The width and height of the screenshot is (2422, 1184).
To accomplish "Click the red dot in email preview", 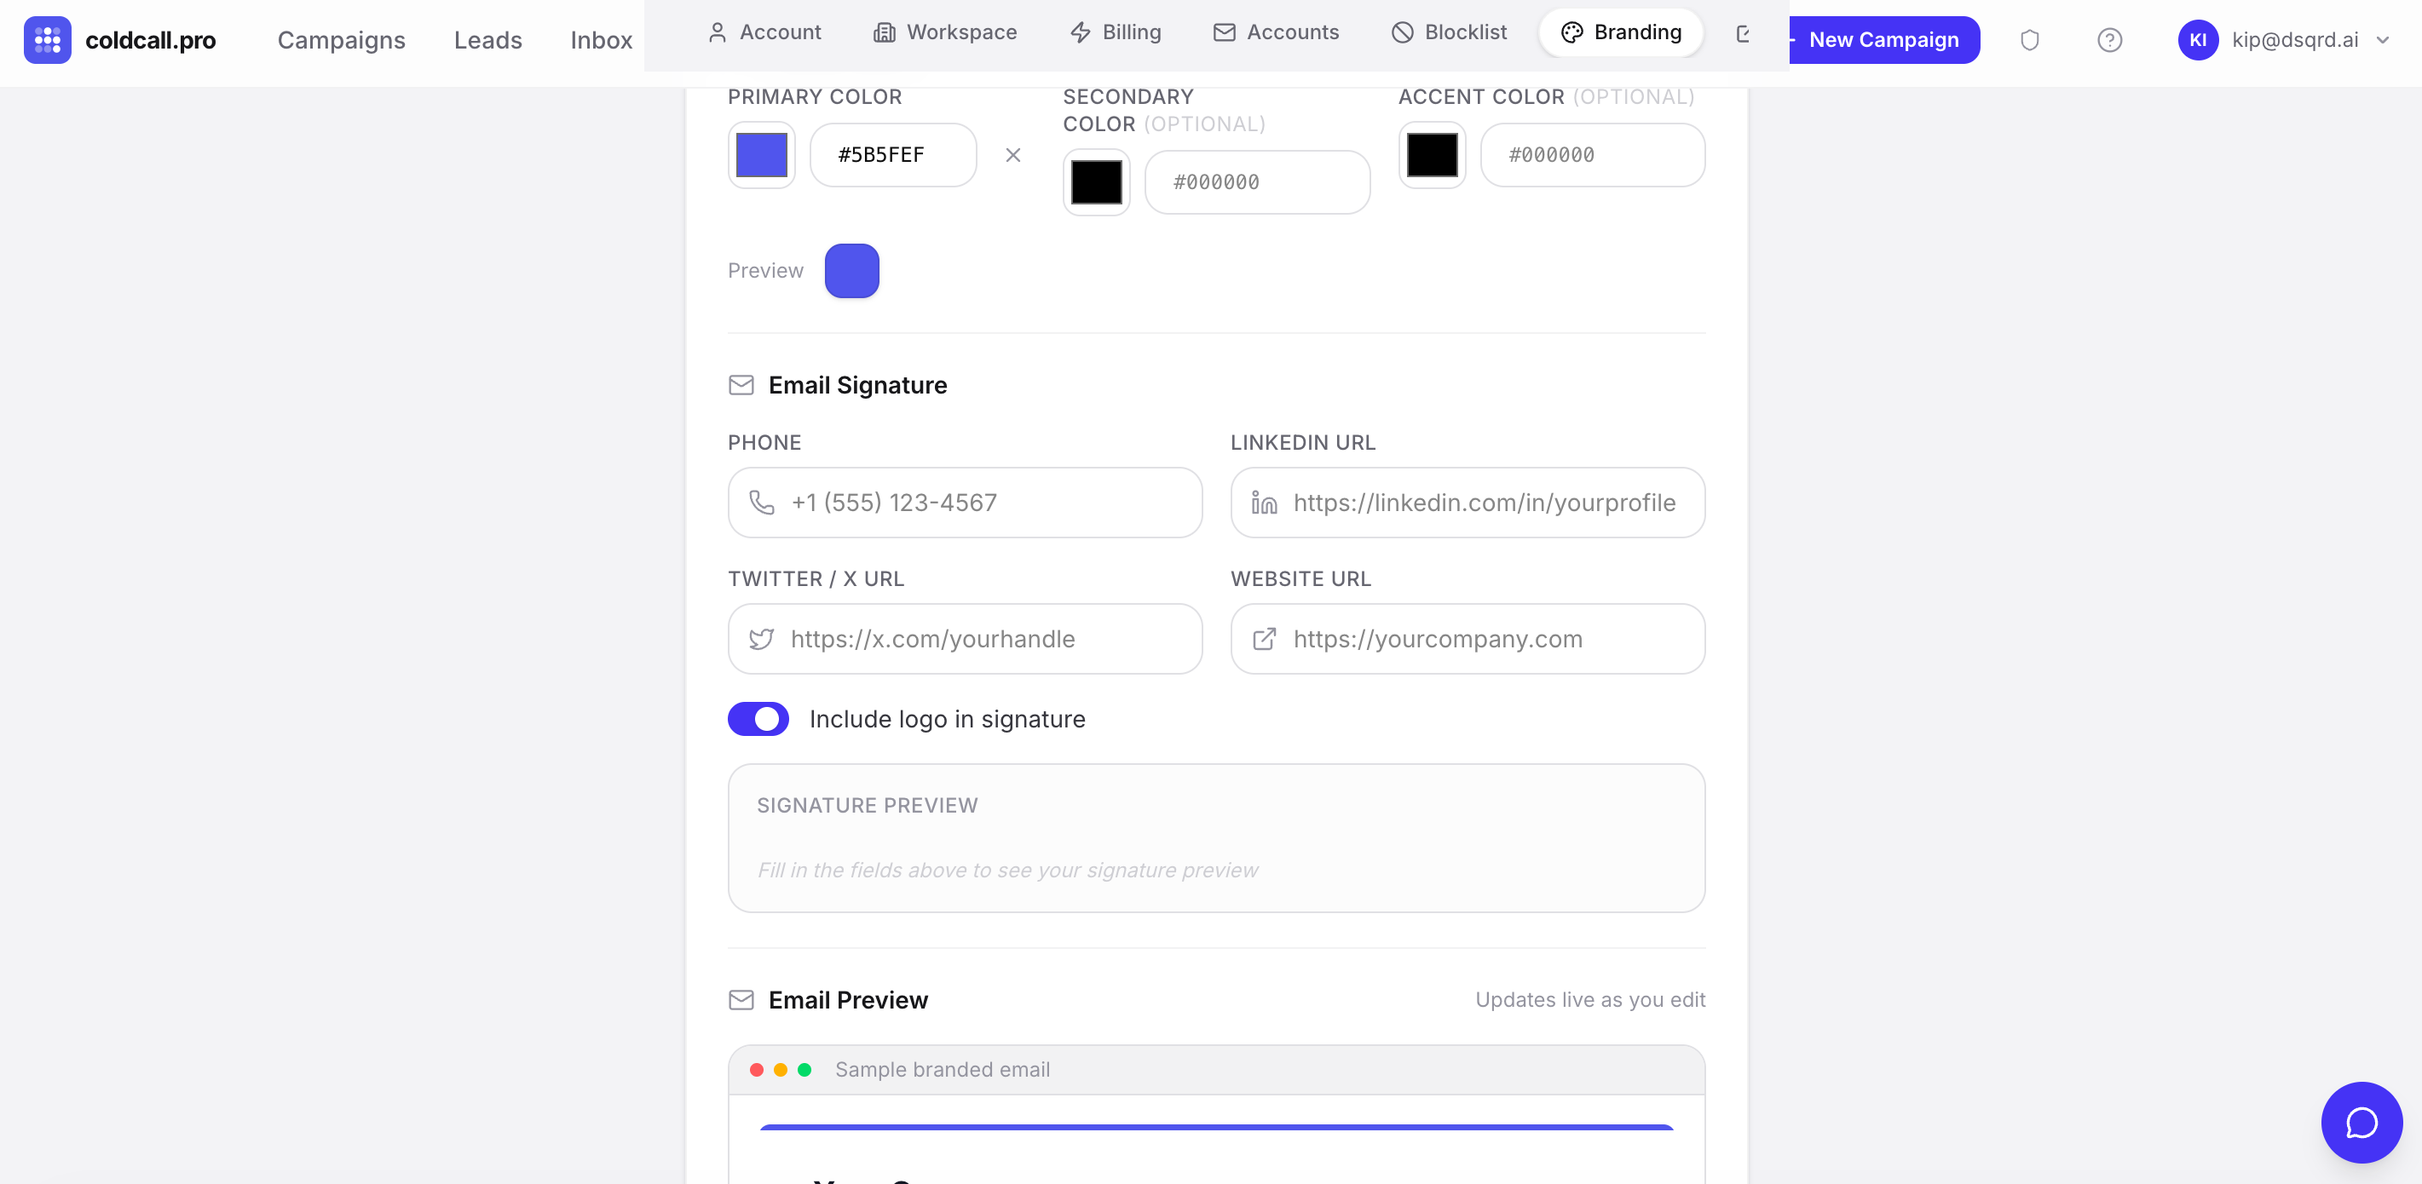I will [756, 1069].
